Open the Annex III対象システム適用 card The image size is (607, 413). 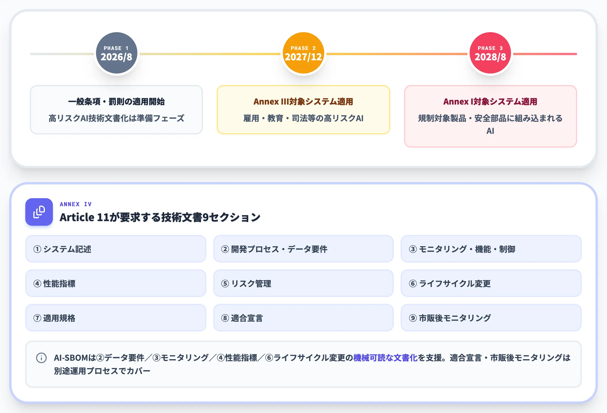[x=303, y=110]
